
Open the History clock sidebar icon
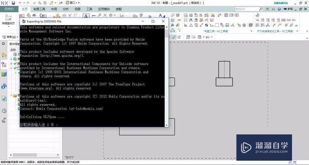pos(4,111)
